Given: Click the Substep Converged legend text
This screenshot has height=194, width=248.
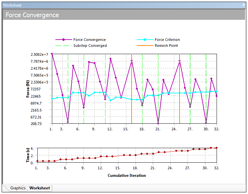Looking at the screenshot, I should pos(90,46).
